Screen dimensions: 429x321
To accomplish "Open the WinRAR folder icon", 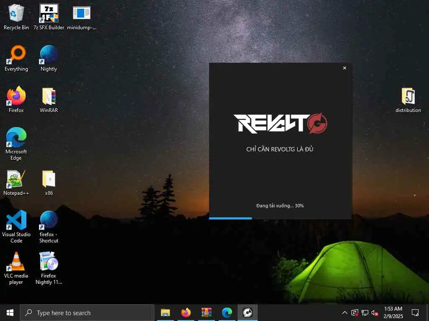I will [49, 99].
